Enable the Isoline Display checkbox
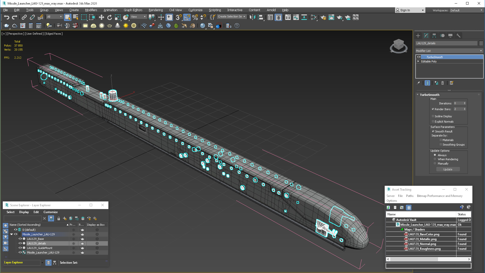The height and width of the screenshot is (273, 485). click(433, 116)
